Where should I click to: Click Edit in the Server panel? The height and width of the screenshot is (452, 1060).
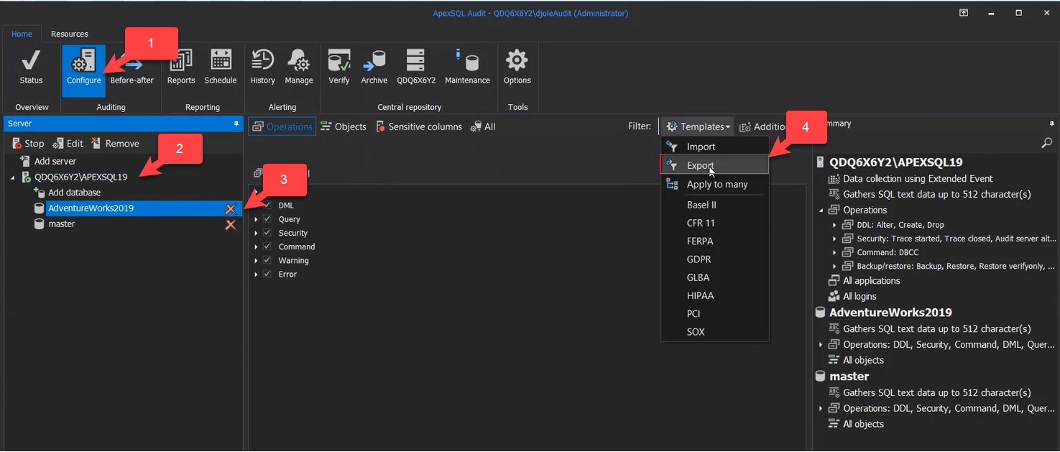68,144
